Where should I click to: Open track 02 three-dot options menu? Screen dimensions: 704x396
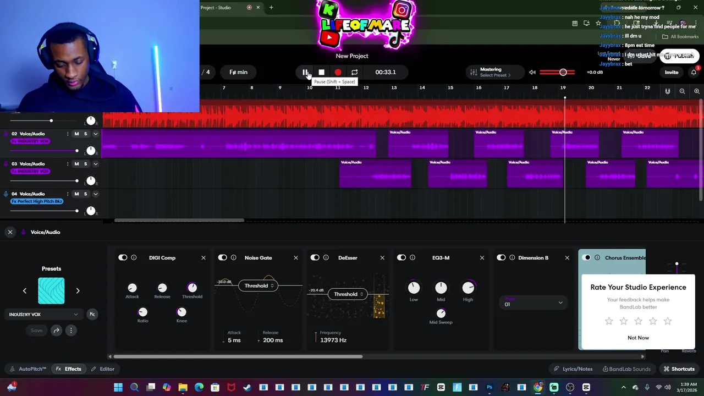(x=68, y=134)
